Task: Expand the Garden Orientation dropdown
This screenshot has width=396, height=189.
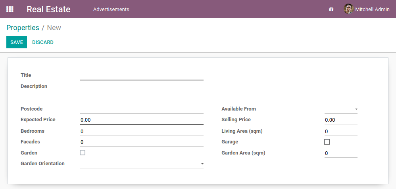Action: (x=142, y=164)
